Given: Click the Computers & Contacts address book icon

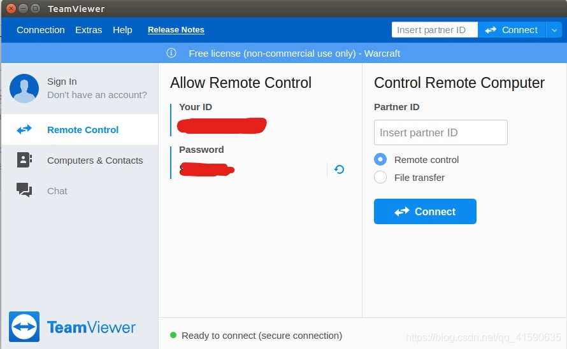Looking at the screenshot, I should pos(24,160).
